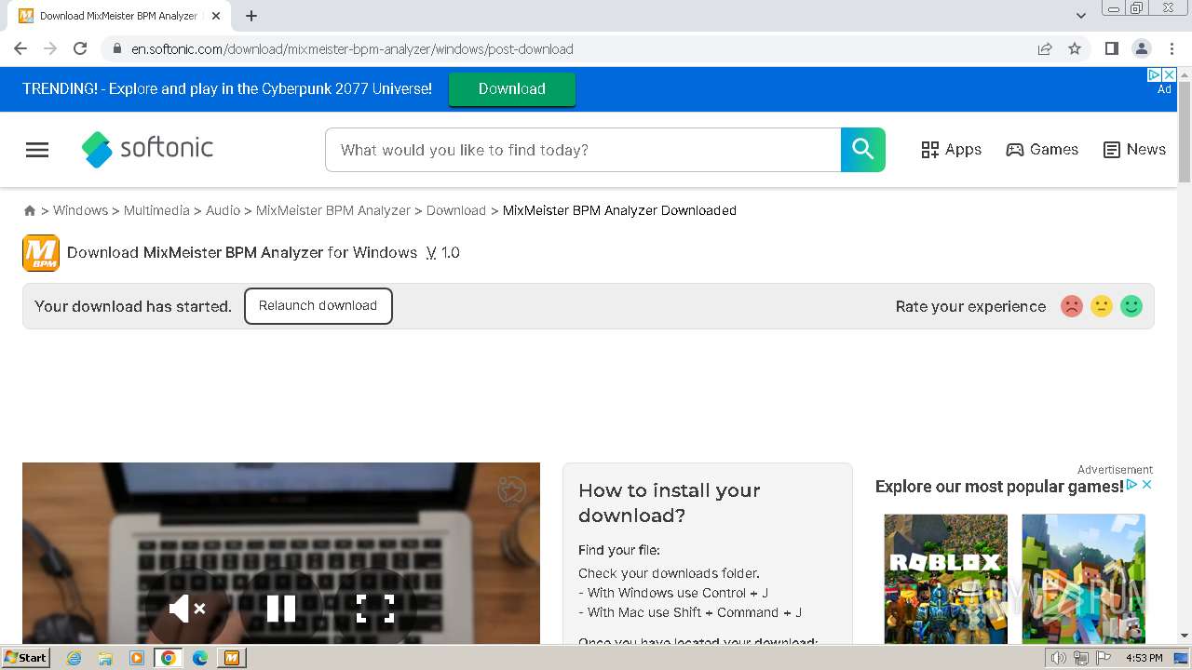Focus the Softonic search field

click(x=583, y=150)
